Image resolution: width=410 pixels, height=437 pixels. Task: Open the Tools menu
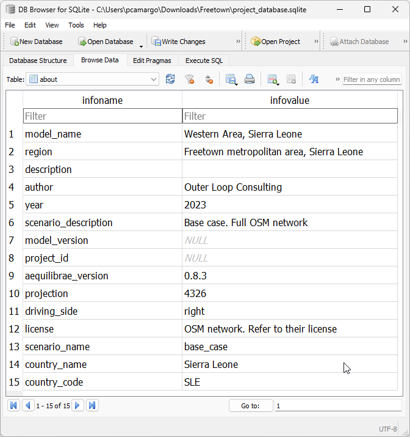pos(76,25)
